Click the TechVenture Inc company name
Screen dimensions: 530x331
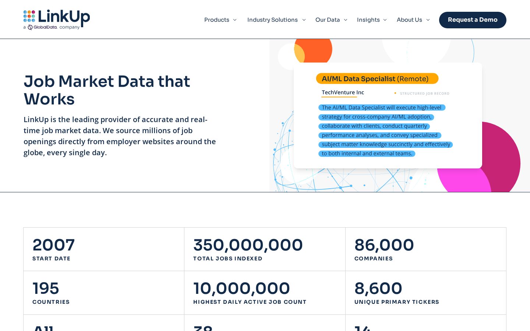(x=343, y=92)
